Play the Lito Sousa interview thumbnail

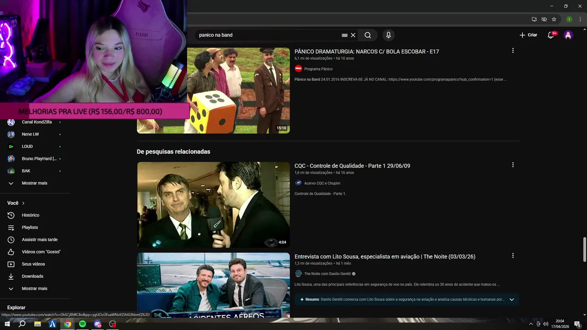pyautogui.click(x=213, y=285)
